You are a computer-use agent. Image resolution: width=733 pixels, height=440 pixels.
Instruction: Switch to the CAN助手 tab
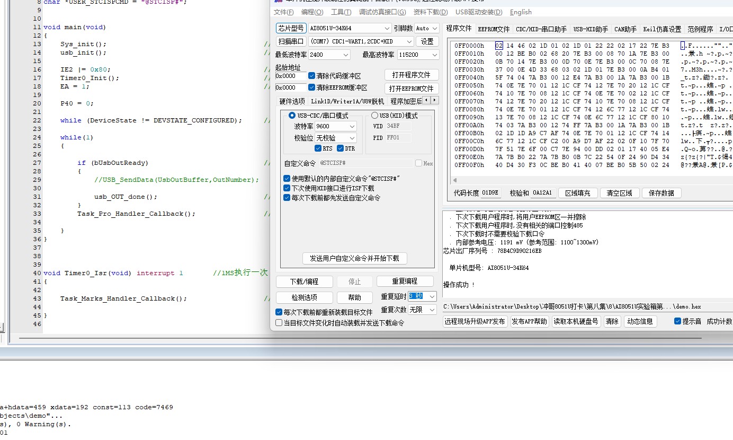click(625, 29)
